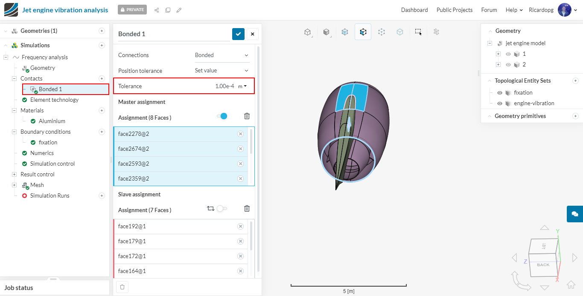
Task: Add a new boundary condition
Action: [102, 132]
